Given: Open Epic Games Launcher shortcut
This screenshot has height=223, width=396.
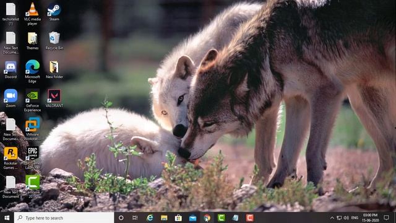Looking at the screenshot, I should coord(32,158).
